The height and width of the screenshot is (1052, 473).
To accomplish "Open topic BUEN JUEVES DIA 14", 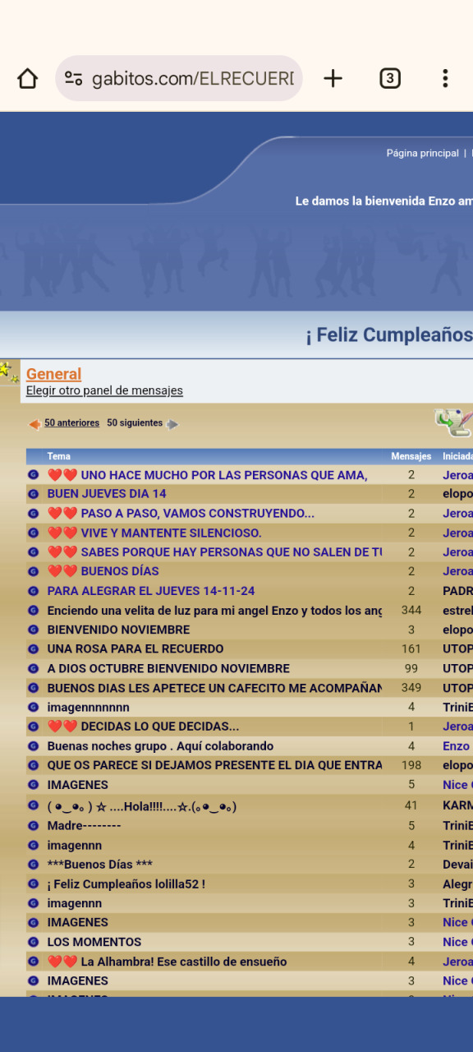I will tap(107, 494).
